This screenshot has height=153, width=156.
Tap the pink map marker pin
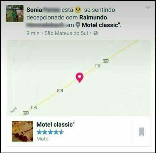click(80, 78)
